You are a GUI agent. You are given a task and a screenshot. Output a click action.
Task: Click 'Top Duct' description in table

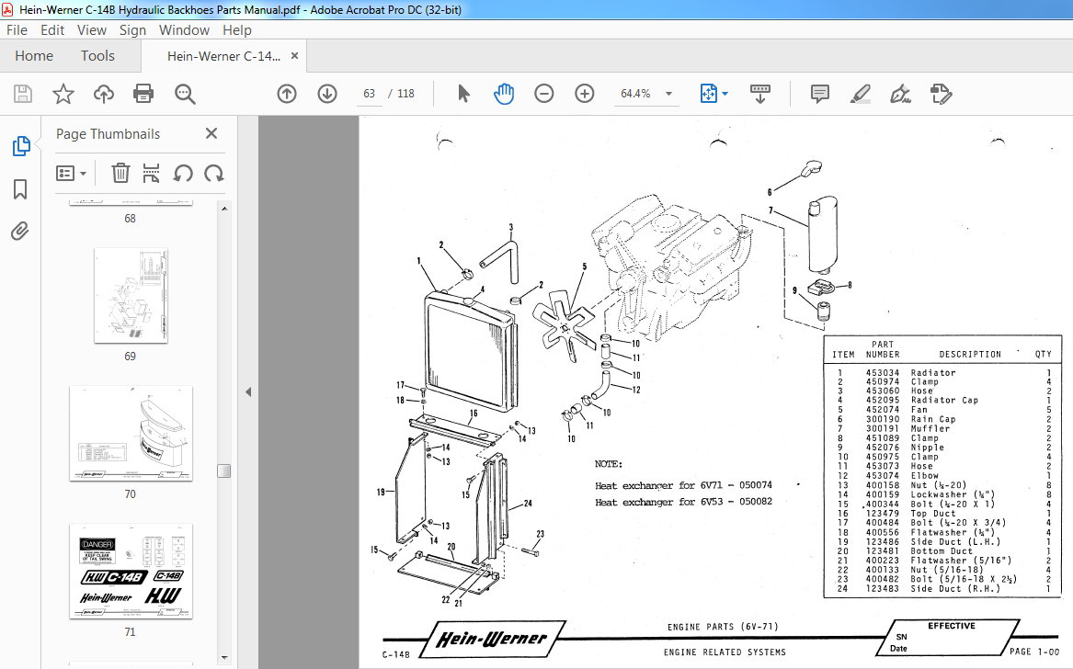coord(932,513)
